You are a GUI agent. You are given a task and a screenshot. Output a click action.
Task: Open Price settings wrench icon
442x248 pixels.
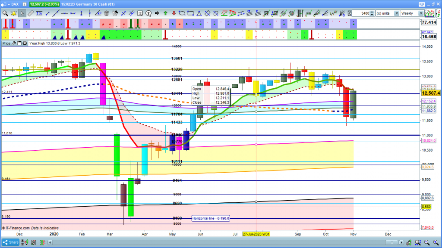[x=14, y=43]
